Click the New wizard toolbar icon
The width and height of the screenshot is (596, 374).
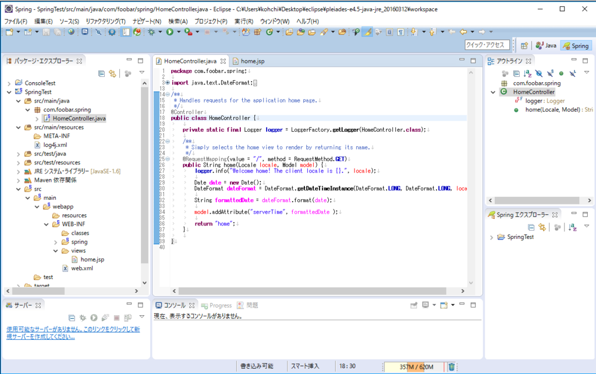(x=9, y=33)
